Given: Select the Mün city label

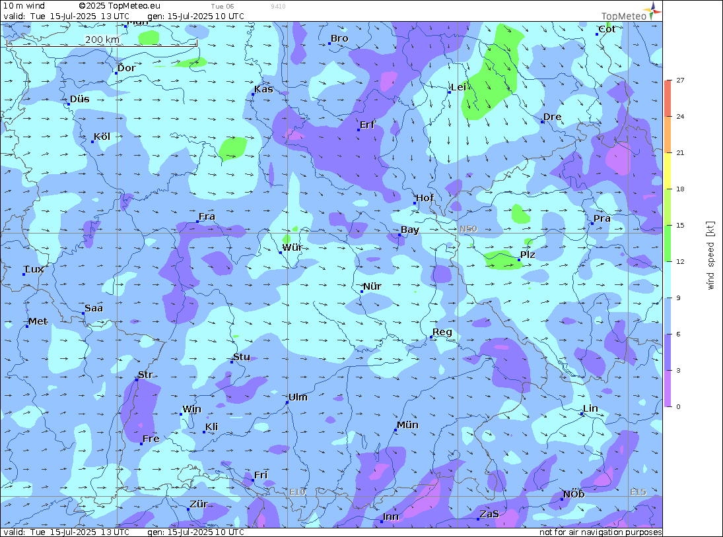Looking at the screenshot, I should (407, 425).
